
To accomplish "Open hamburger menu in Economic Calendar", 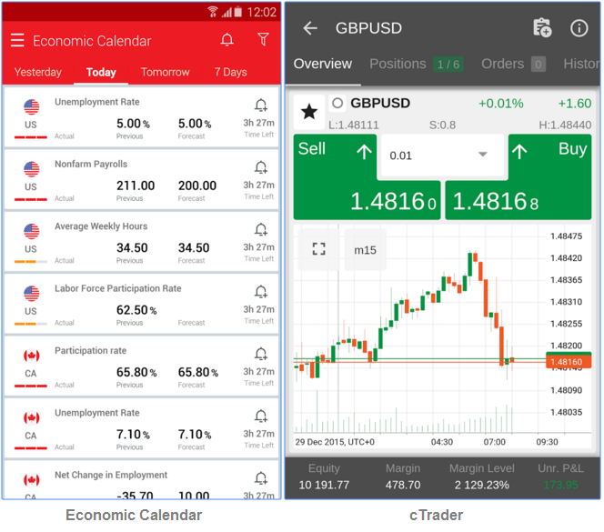I will [17, 40].
